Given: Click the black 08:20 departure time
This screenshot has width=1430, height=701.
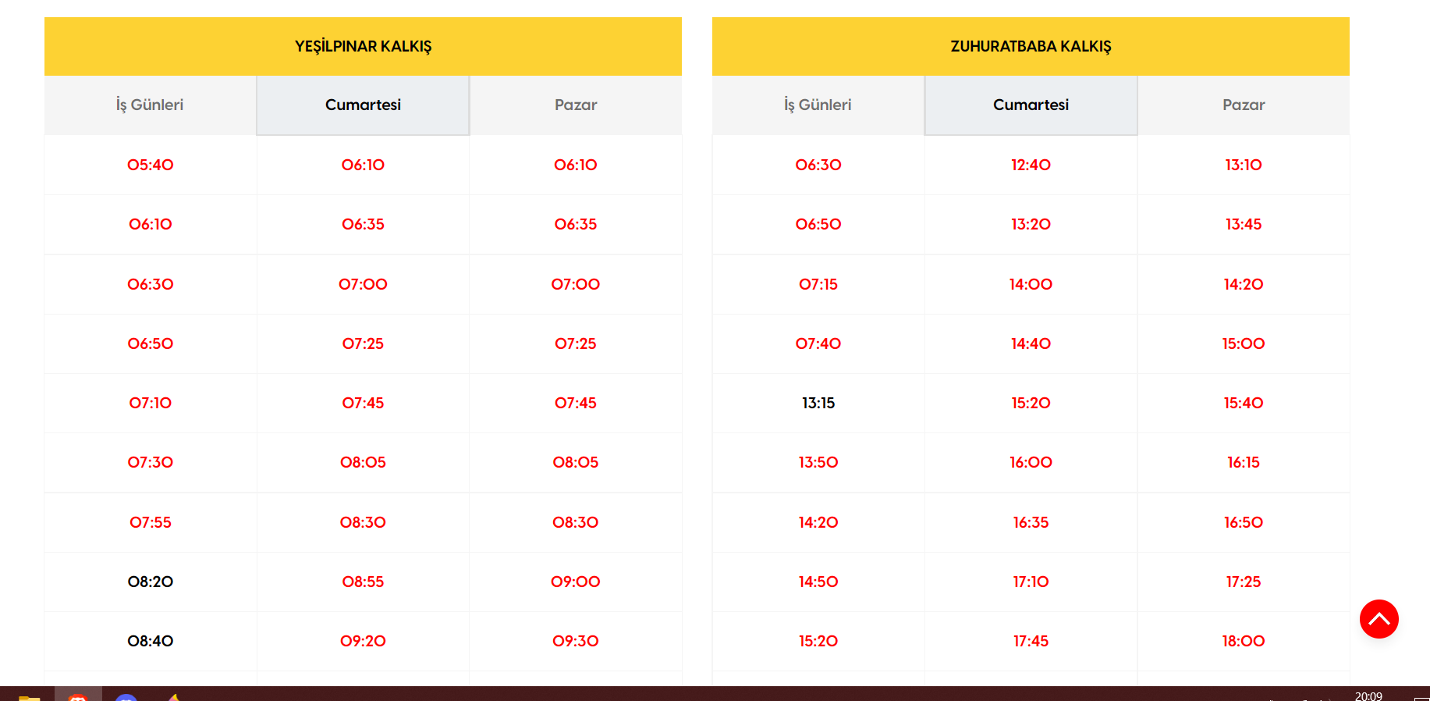Looking at the screenshot, I should [151, 582].
